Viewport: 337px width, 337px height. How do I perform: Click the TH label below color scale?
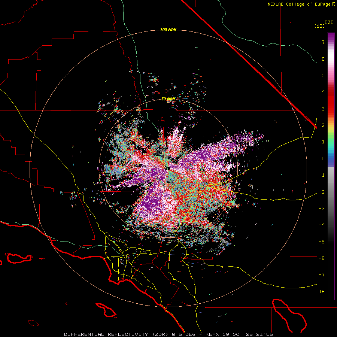pos(322,292)
